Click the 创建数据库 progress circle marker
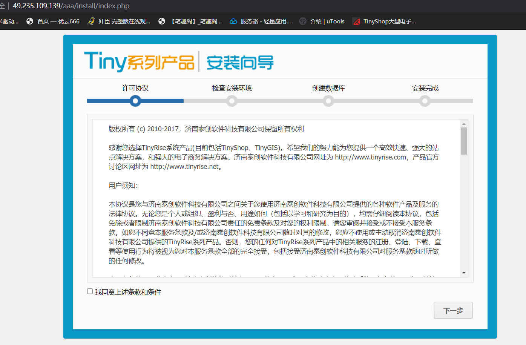The width and height of the screenshot is (526, 345). pyautogui.click(x=328, y=101)
